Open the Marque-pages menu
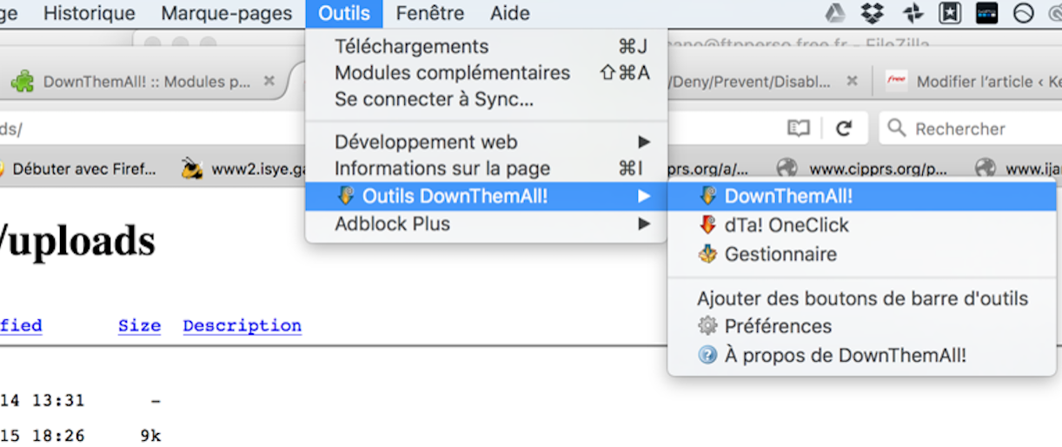Viewport: 1062px width, 447px height. 227,13
